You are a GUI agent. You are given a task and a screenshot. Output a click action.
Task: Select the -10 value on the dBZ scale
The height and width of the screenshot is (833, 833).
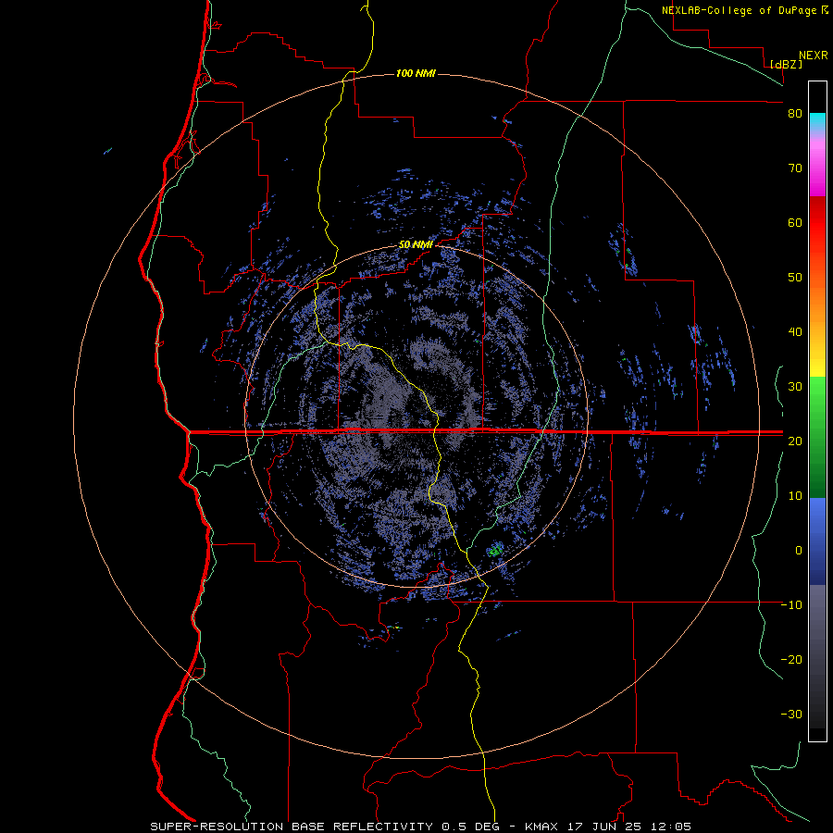(x=791, y=605)
